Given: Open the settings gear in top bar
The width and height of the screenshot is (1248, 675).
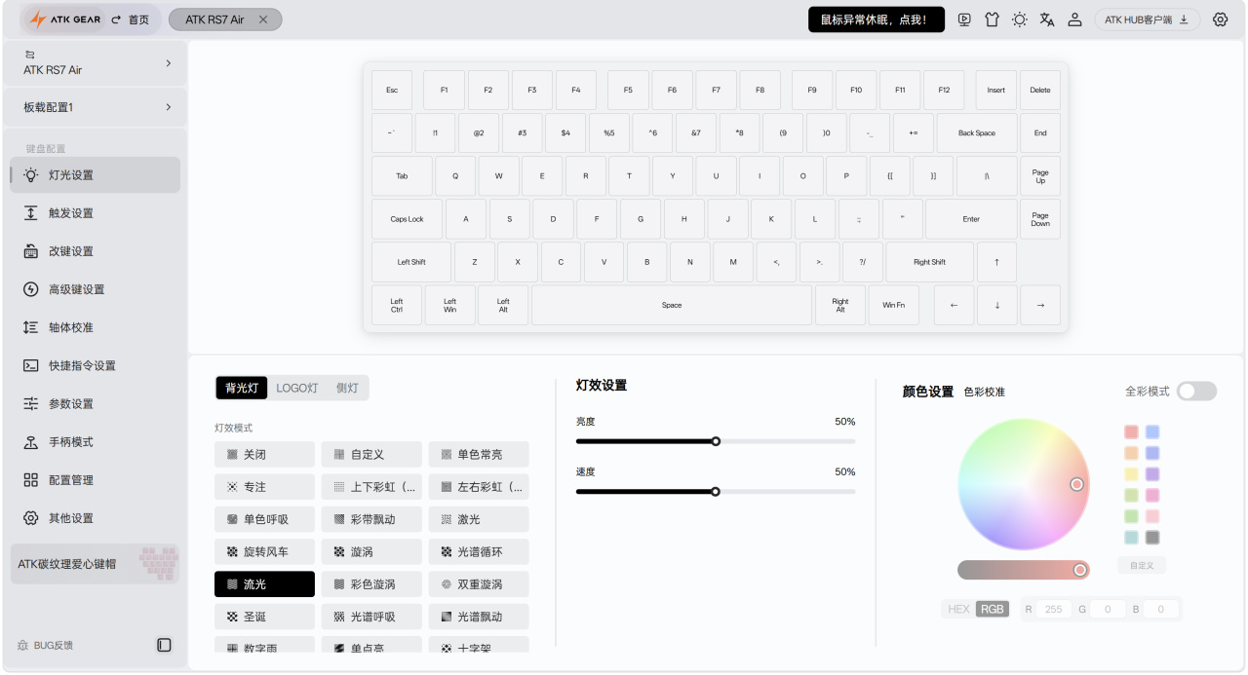Looking at the screenshot, I should pos(1220,19).
